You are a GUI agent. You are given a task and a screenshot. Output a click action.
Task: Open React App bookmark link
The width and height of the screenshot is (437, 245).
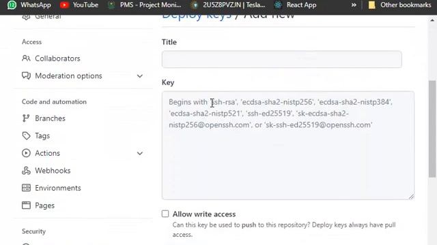tap(301, 5)
